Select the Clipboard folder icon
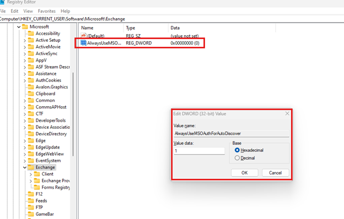Screen dimensions: 344x219 (x=31, y=94)
